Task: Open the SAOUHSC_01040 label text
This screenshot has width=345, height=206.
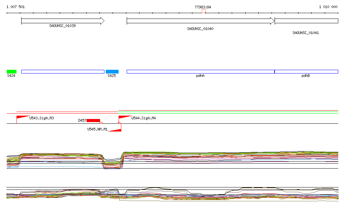Action: point(200,29)
